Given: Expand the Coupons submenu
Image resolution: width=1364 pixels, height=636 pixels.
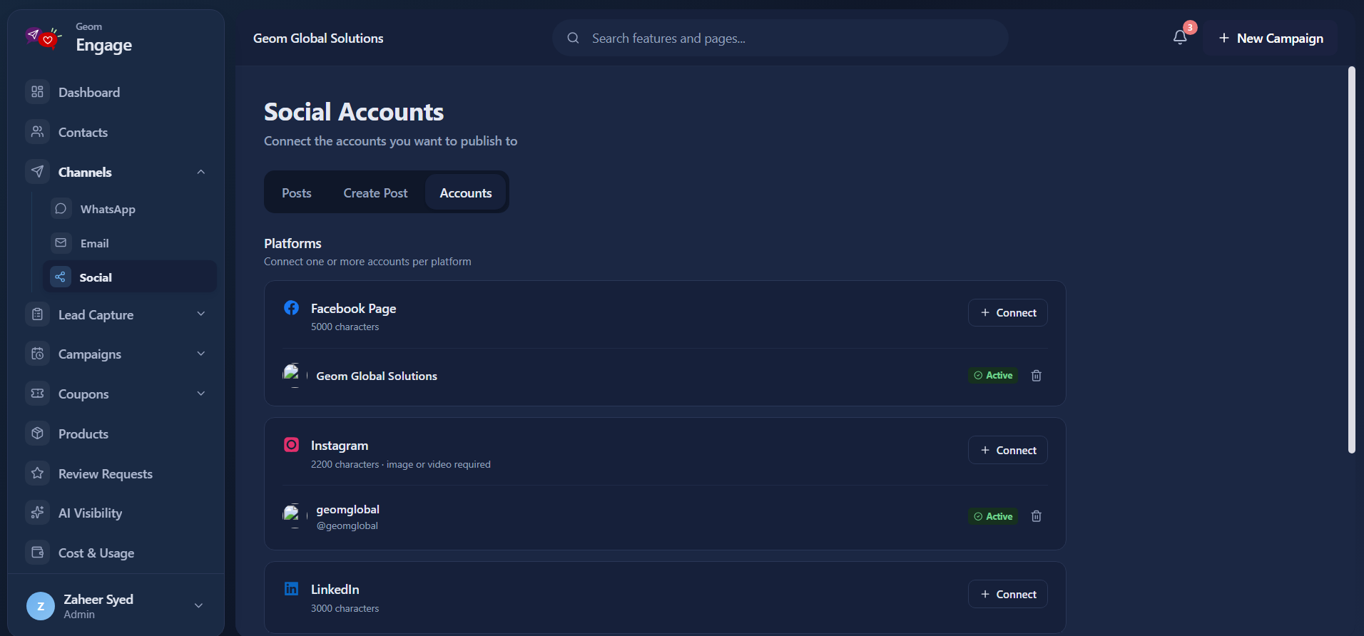Looking at the screenshot, I should pos(201,394).
